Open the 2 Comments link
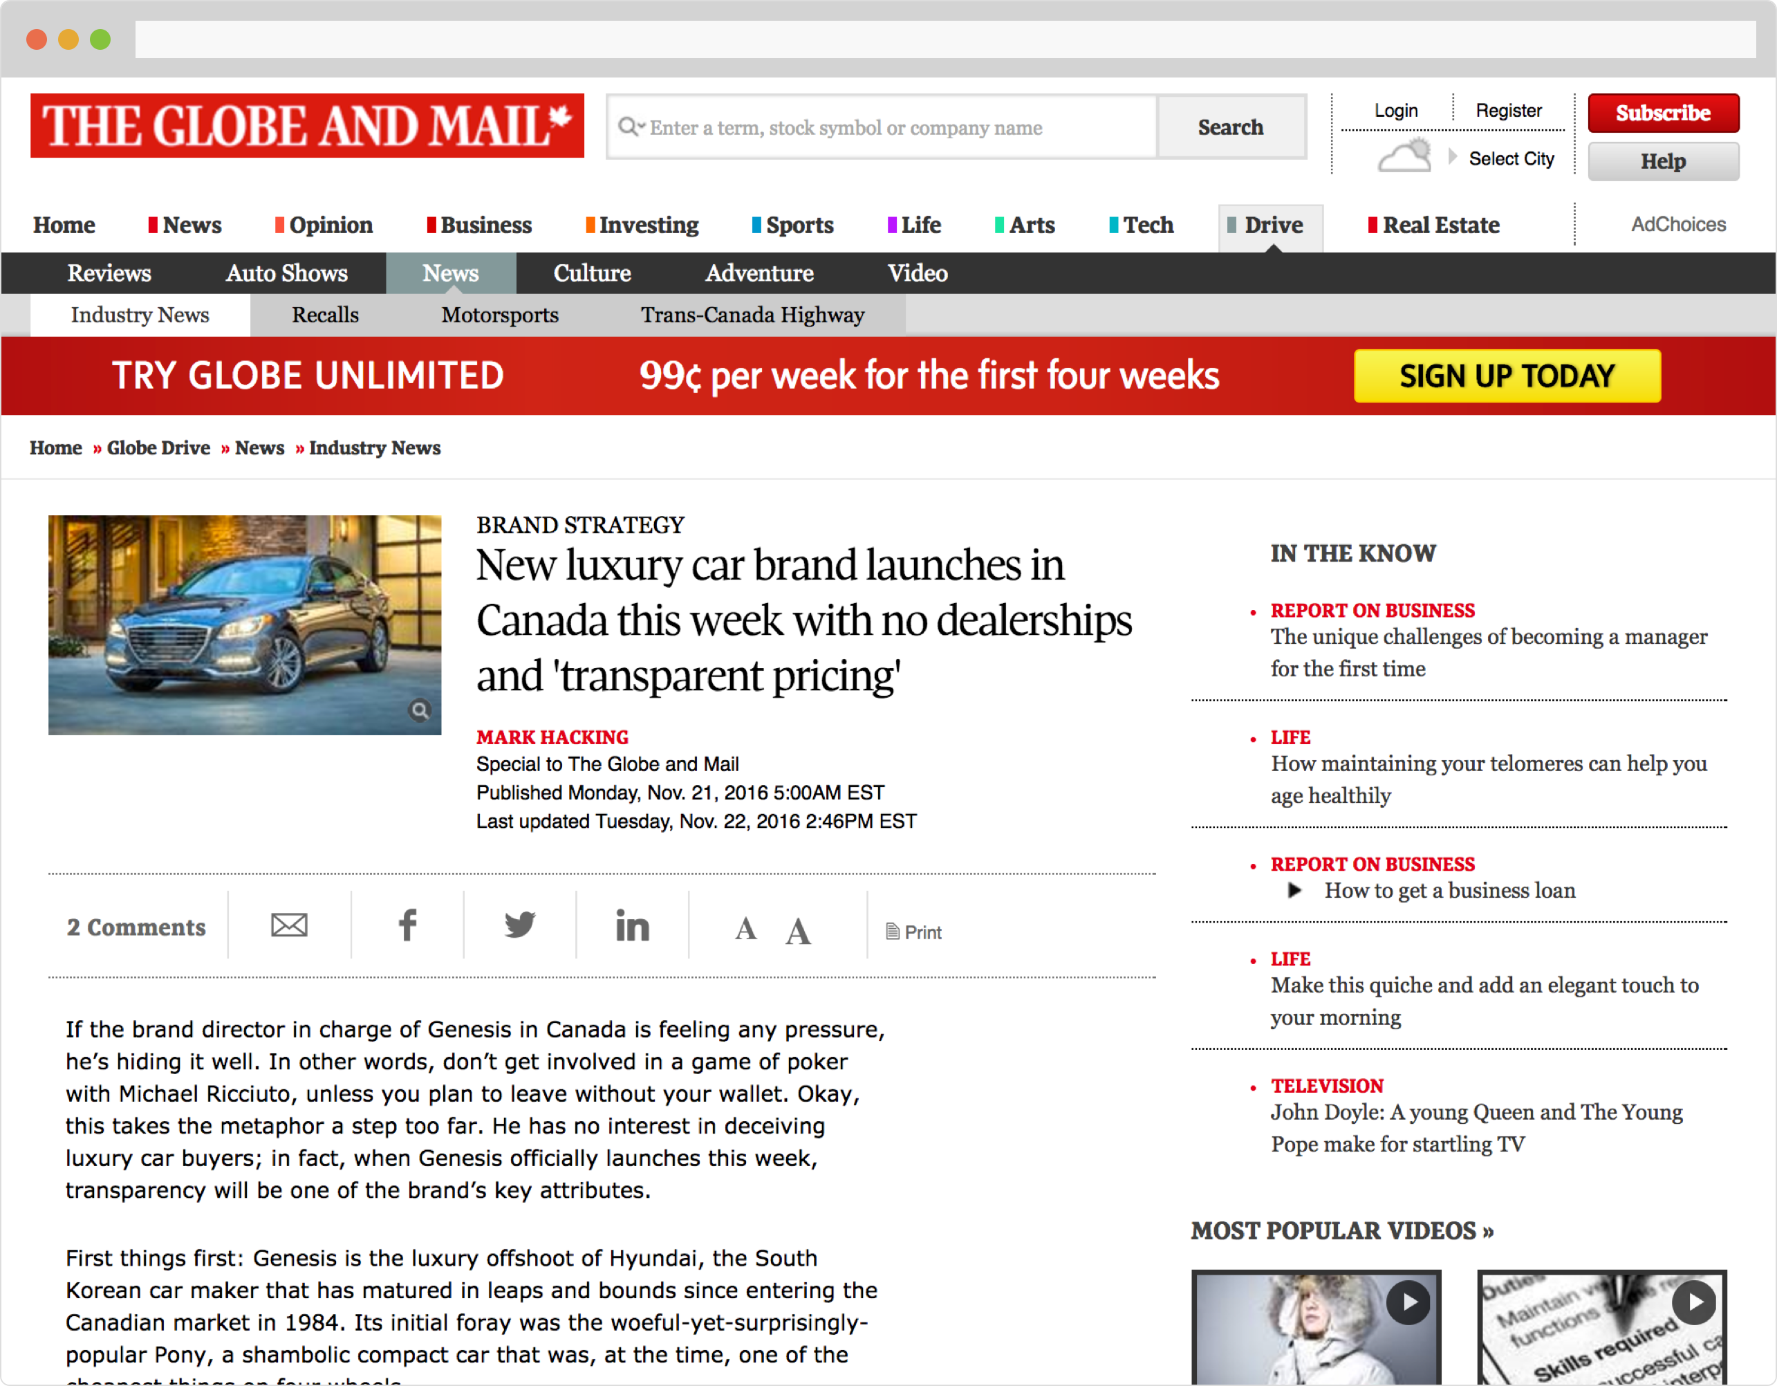 tap(136, 927)
